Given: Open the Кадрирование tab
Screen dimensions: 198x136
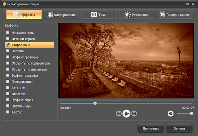Looking at the screenshot, I should click(x=61, y=15).
